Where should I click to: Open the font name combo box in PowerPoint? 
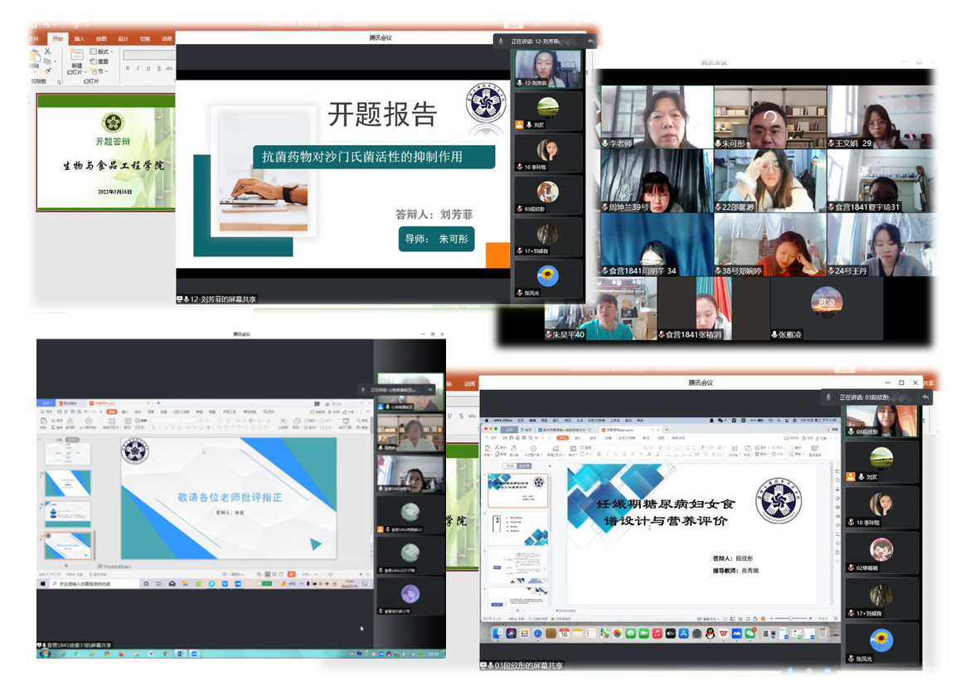click(149, 56)
